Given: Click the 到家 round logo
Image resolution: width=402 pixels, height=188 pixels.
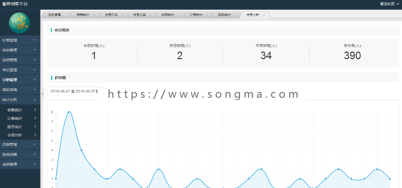Looking at the screenshot, I should [x=20, y=23].
